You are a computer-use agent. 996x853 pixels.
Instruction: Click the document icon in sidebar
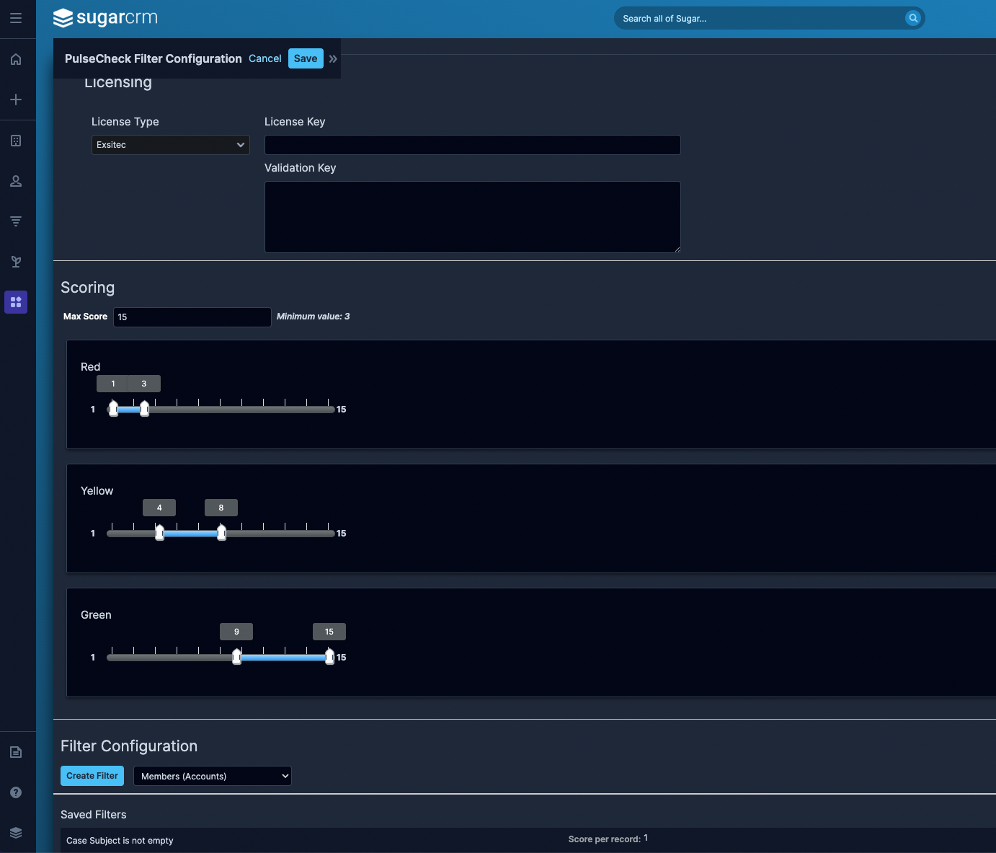pos(16,752)
